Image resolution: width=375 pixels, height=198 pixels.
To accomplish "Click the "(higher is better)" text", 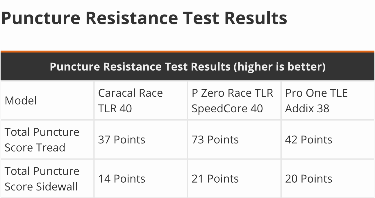I will (280, 67).
